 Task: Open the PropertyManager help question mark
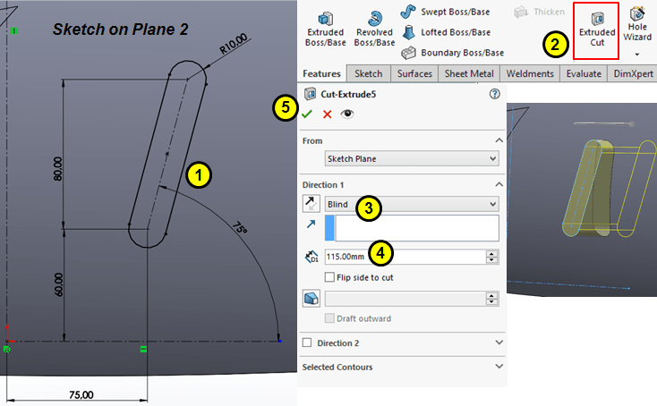click(x=494, y=93)
